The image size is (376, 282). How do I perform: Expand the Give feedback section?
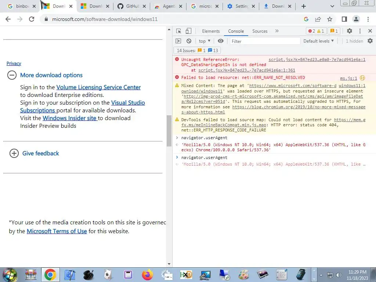(14, 153)
